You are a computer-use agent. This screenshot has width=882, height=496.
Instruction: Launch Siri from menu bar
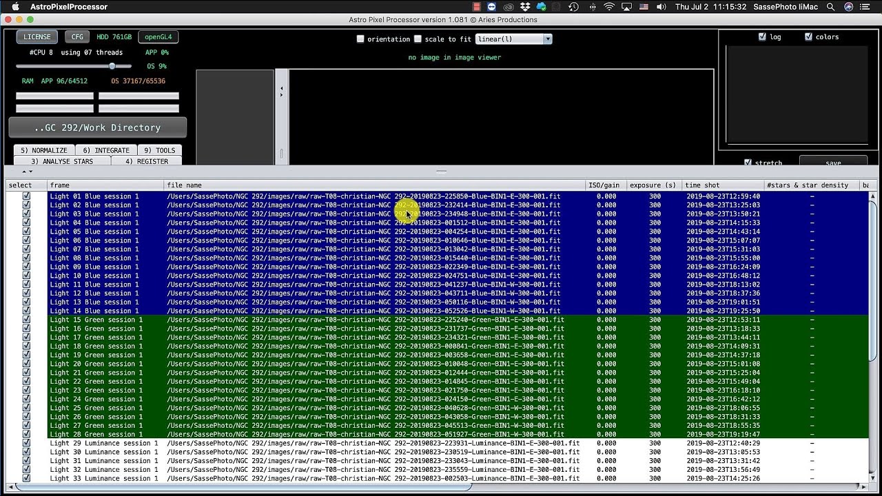pyautogui.click(x=848, y=6)
